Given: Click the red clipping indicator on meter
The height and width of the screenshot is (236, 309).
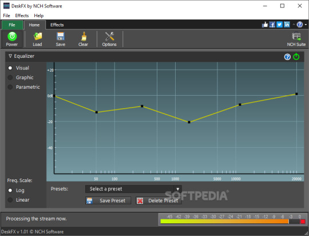Looking at the screenshot, I should pyautogui.click(x=303, y=222).
